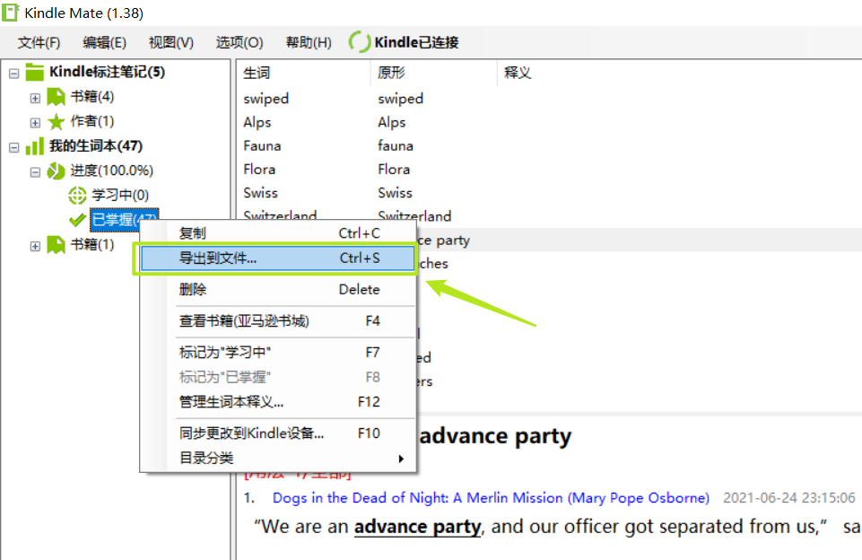Viewport: 862px width, 560px height.
Task: Click the bookmark icon beside 书籍(1)
Action: [x=56, y=245]
